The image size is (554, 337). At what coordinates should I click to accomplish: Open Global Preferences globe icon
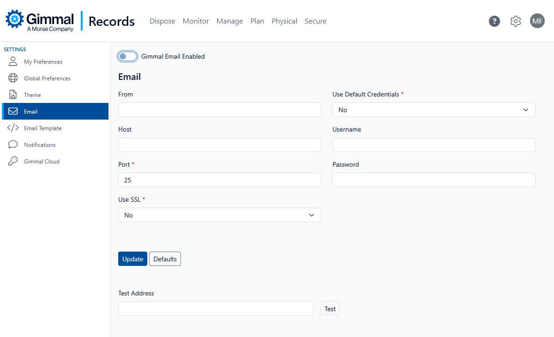tap(13, 78)
